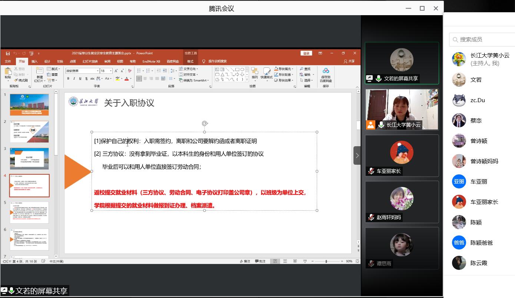Click the Save icon in quick access toolbar
This screenshot has height=298, width=515.
[8, 53]
